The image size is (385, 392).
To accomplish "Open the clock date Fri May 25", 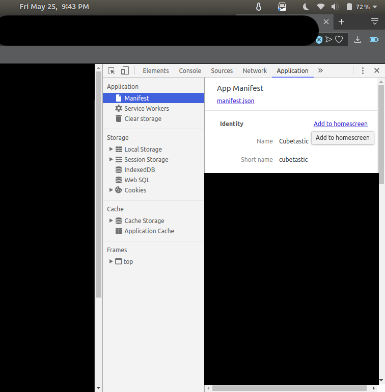I will point(54,7).
